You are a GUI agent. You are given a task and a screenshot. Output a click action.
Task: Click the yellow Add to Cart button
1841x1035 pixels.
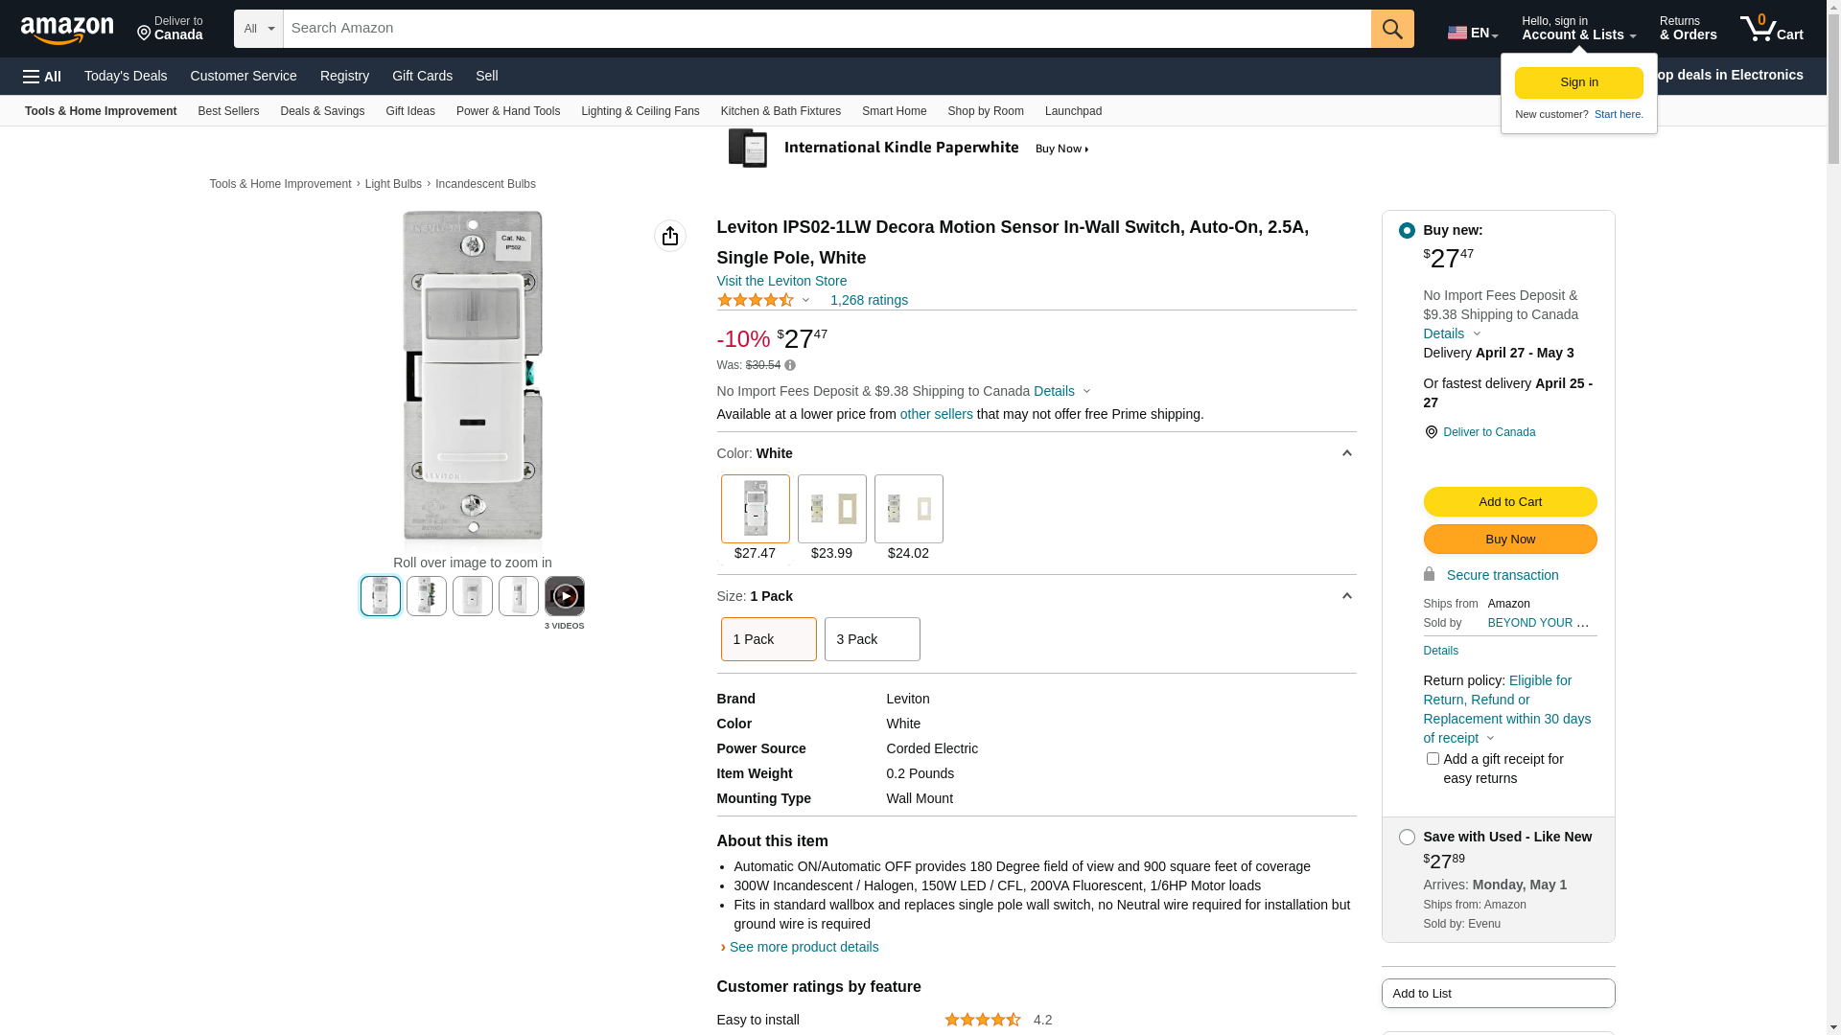1508,502
